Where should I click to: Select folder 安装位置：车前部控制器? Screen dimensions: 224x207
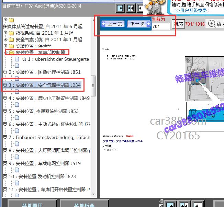click(40, 53)
